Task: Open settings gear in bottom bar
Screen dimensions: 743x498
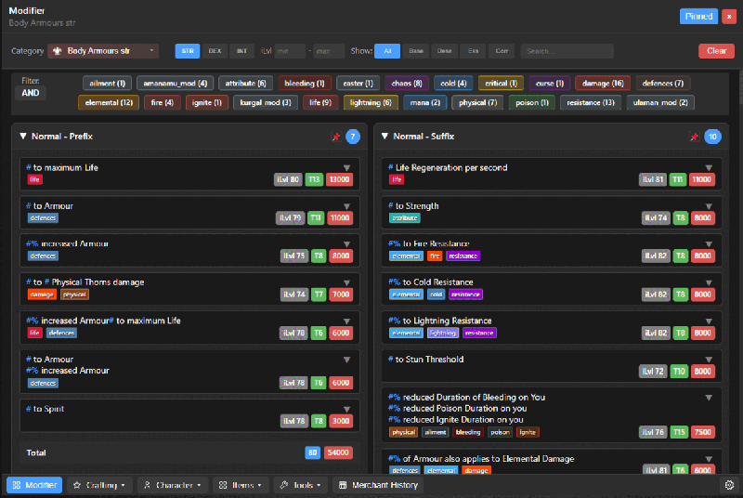Action: 729,485
